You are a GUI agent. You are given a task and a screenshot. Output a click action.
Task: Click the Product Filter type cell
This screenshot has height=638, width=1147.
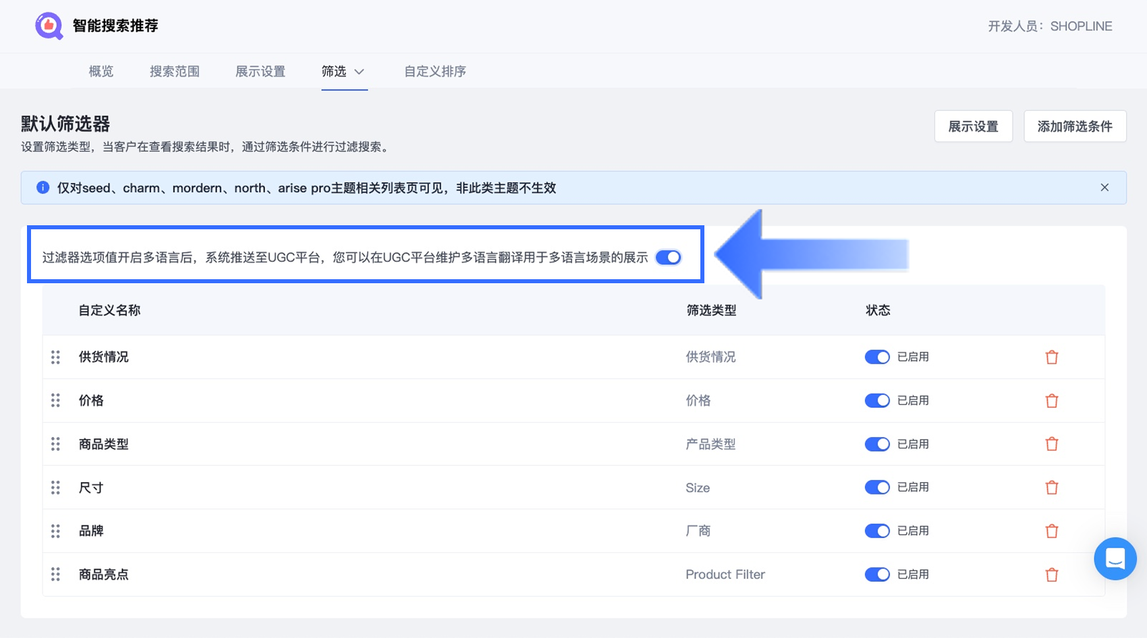pos(725,575)
